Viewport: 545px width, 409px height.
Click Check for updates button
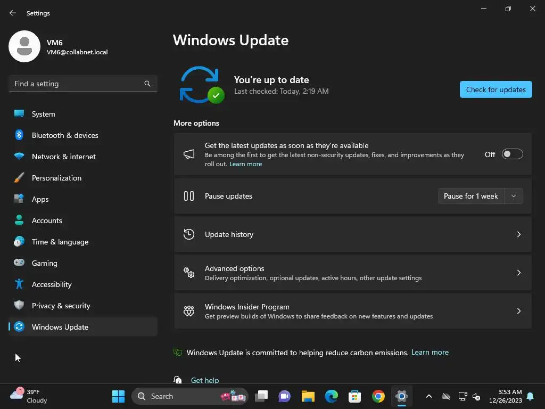pyautogui.click(x=496, y=89)
